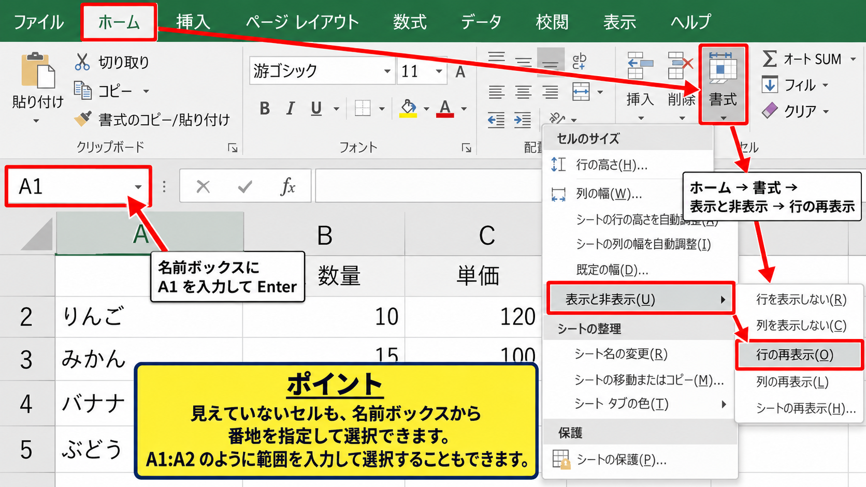Decrease indent
866x487 pixels.
click(x=496, y=120)
